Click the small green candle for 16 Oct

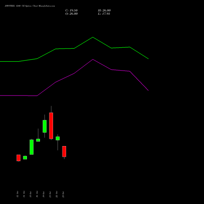tap(38, 140)
